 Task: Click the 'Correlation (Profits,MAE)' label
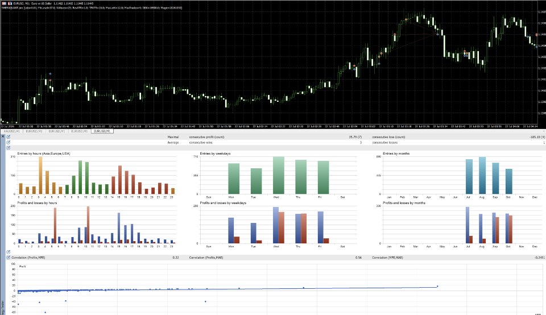pyautogui.click(x=206, y=258)
